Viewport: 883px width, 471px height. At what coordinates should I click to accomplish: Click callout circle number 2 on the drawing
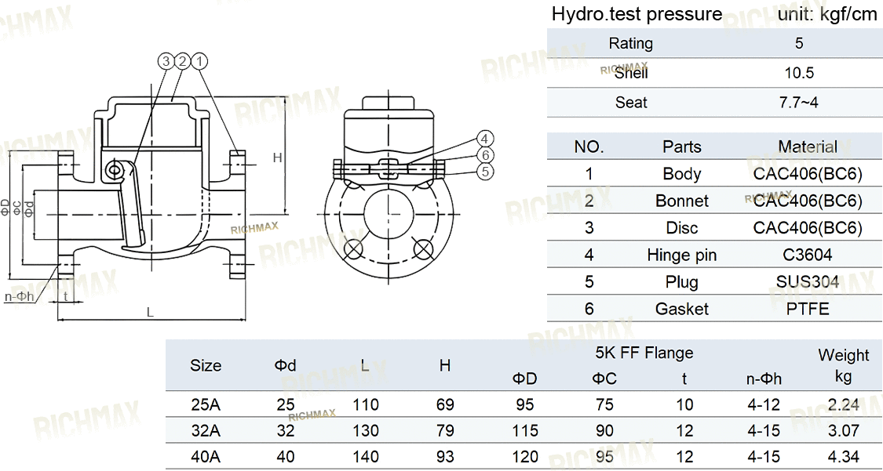pos(184,60)
